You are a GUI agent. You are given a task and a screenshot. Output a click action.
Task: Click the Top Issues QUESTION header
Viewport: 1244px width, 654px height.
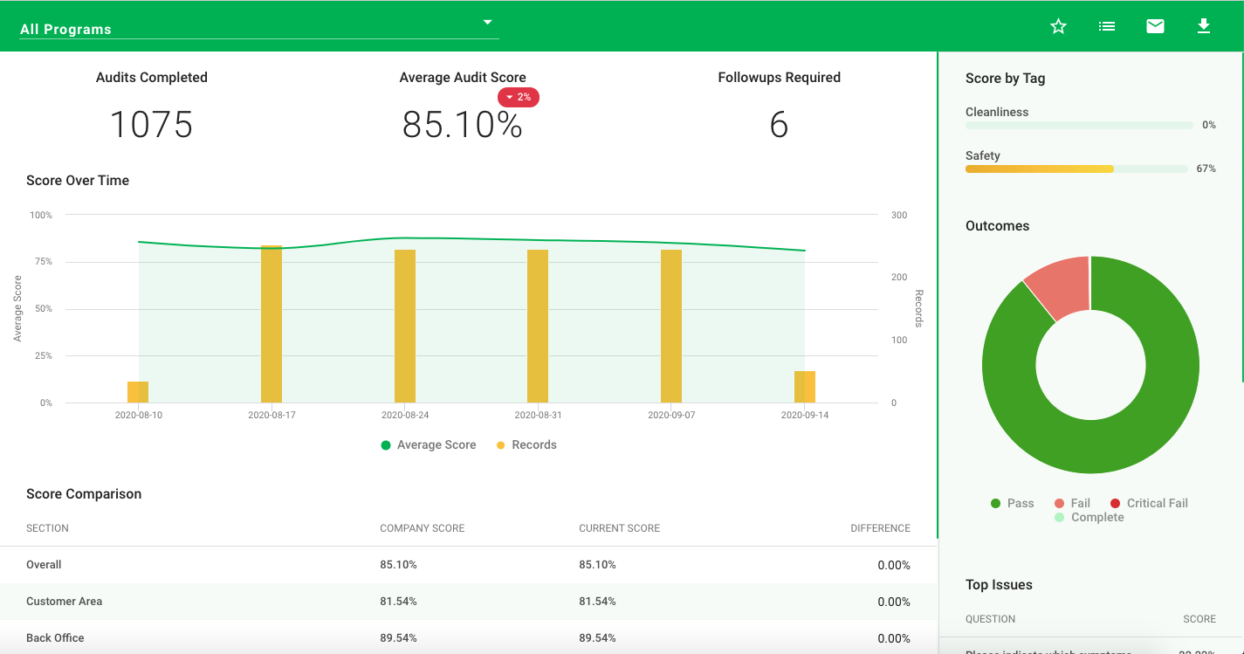(991, 619)
